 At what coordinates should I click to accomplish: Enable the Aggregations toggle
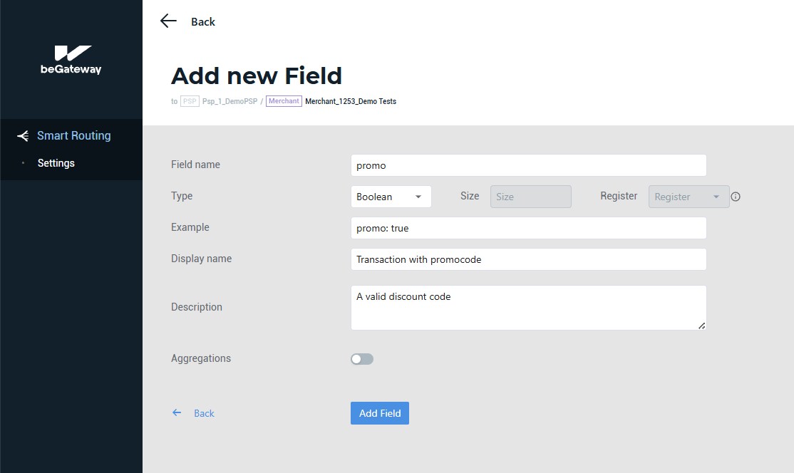point(362,359)
